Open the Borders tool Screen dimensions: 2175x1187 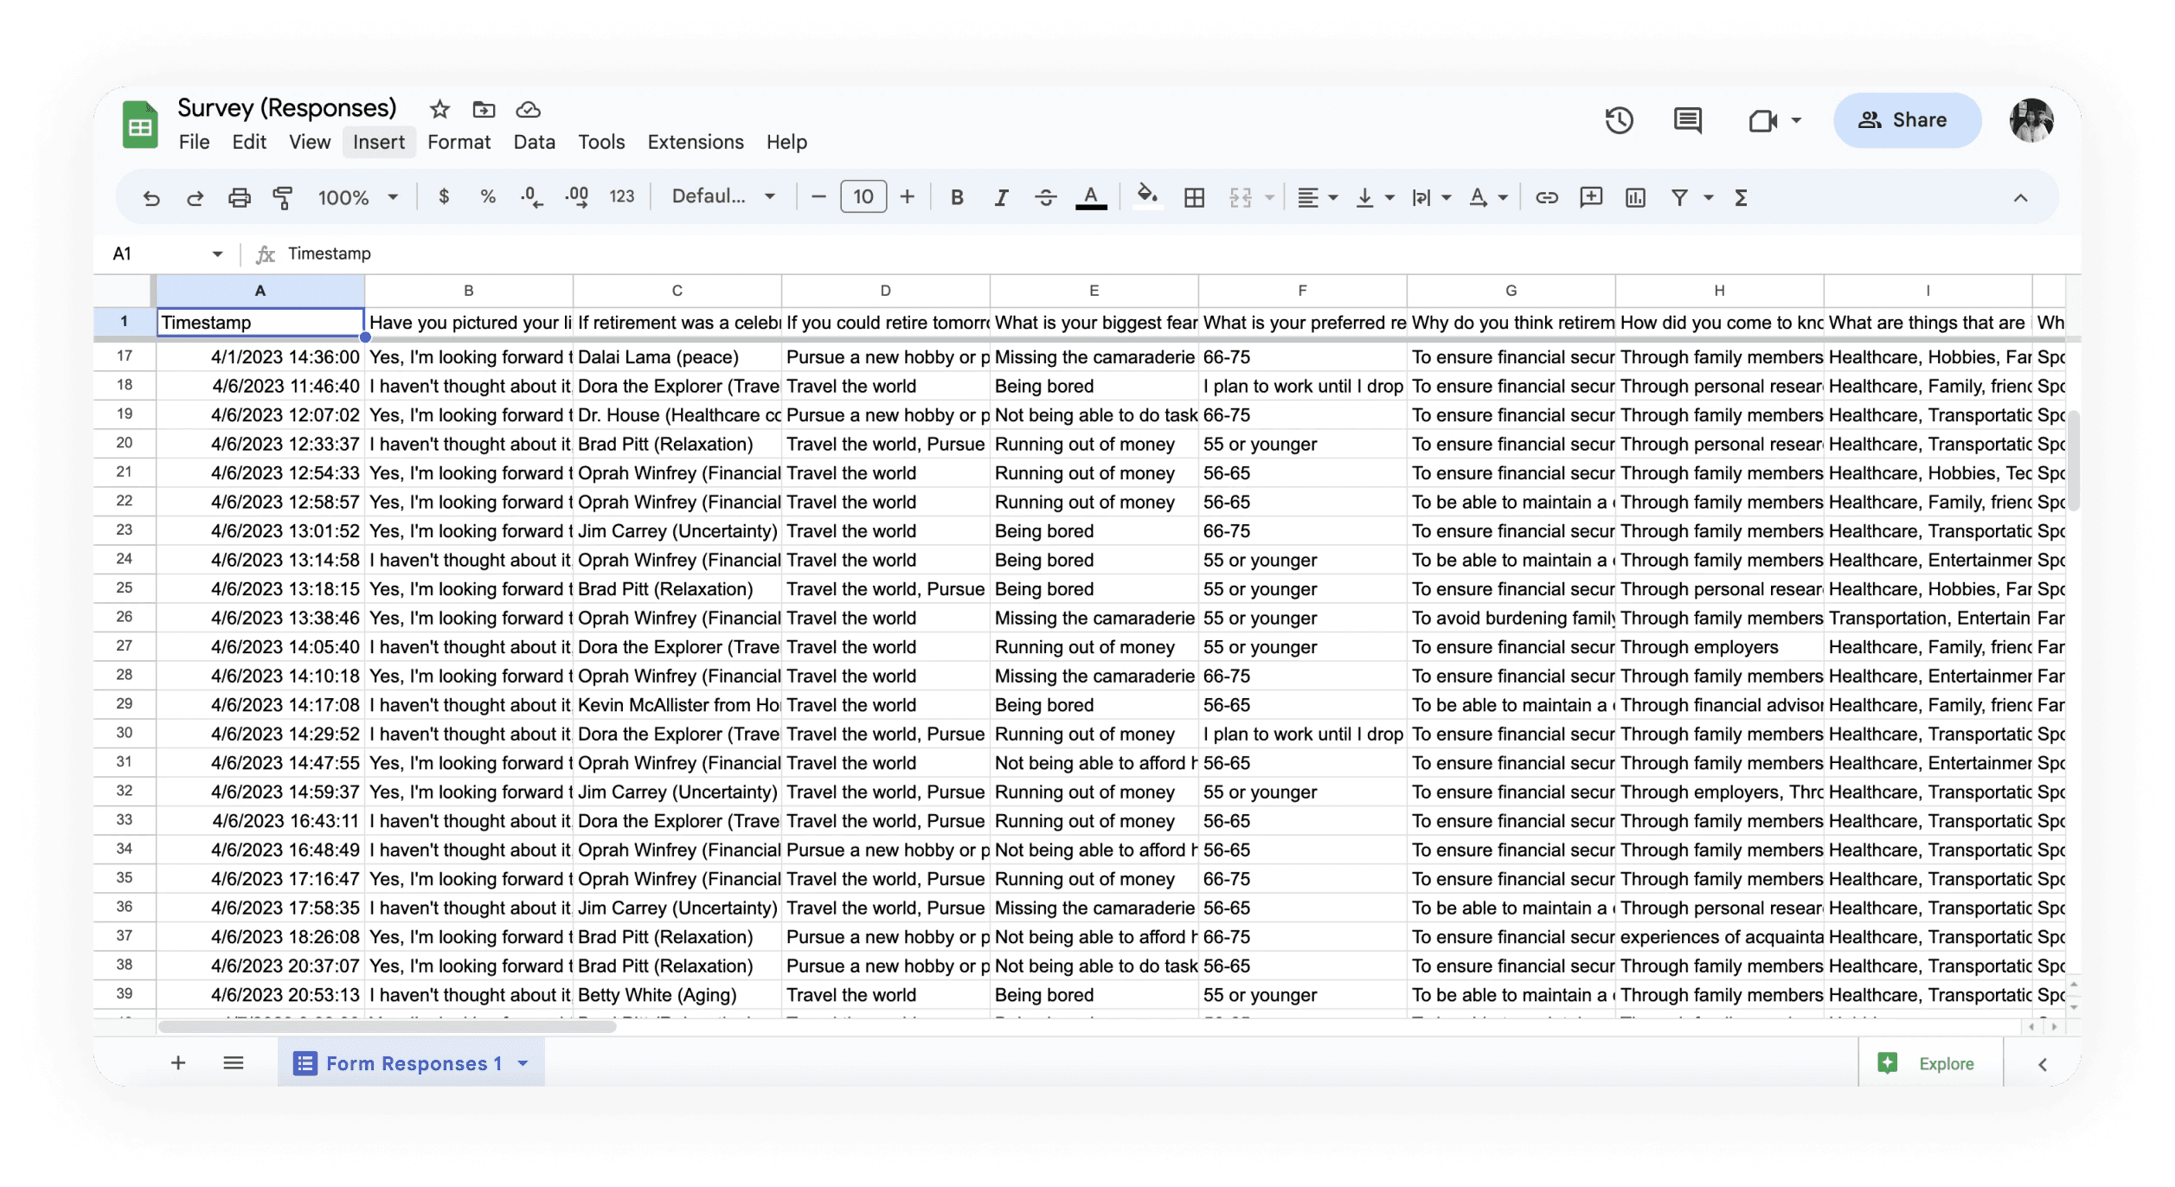click(1194, 198)
